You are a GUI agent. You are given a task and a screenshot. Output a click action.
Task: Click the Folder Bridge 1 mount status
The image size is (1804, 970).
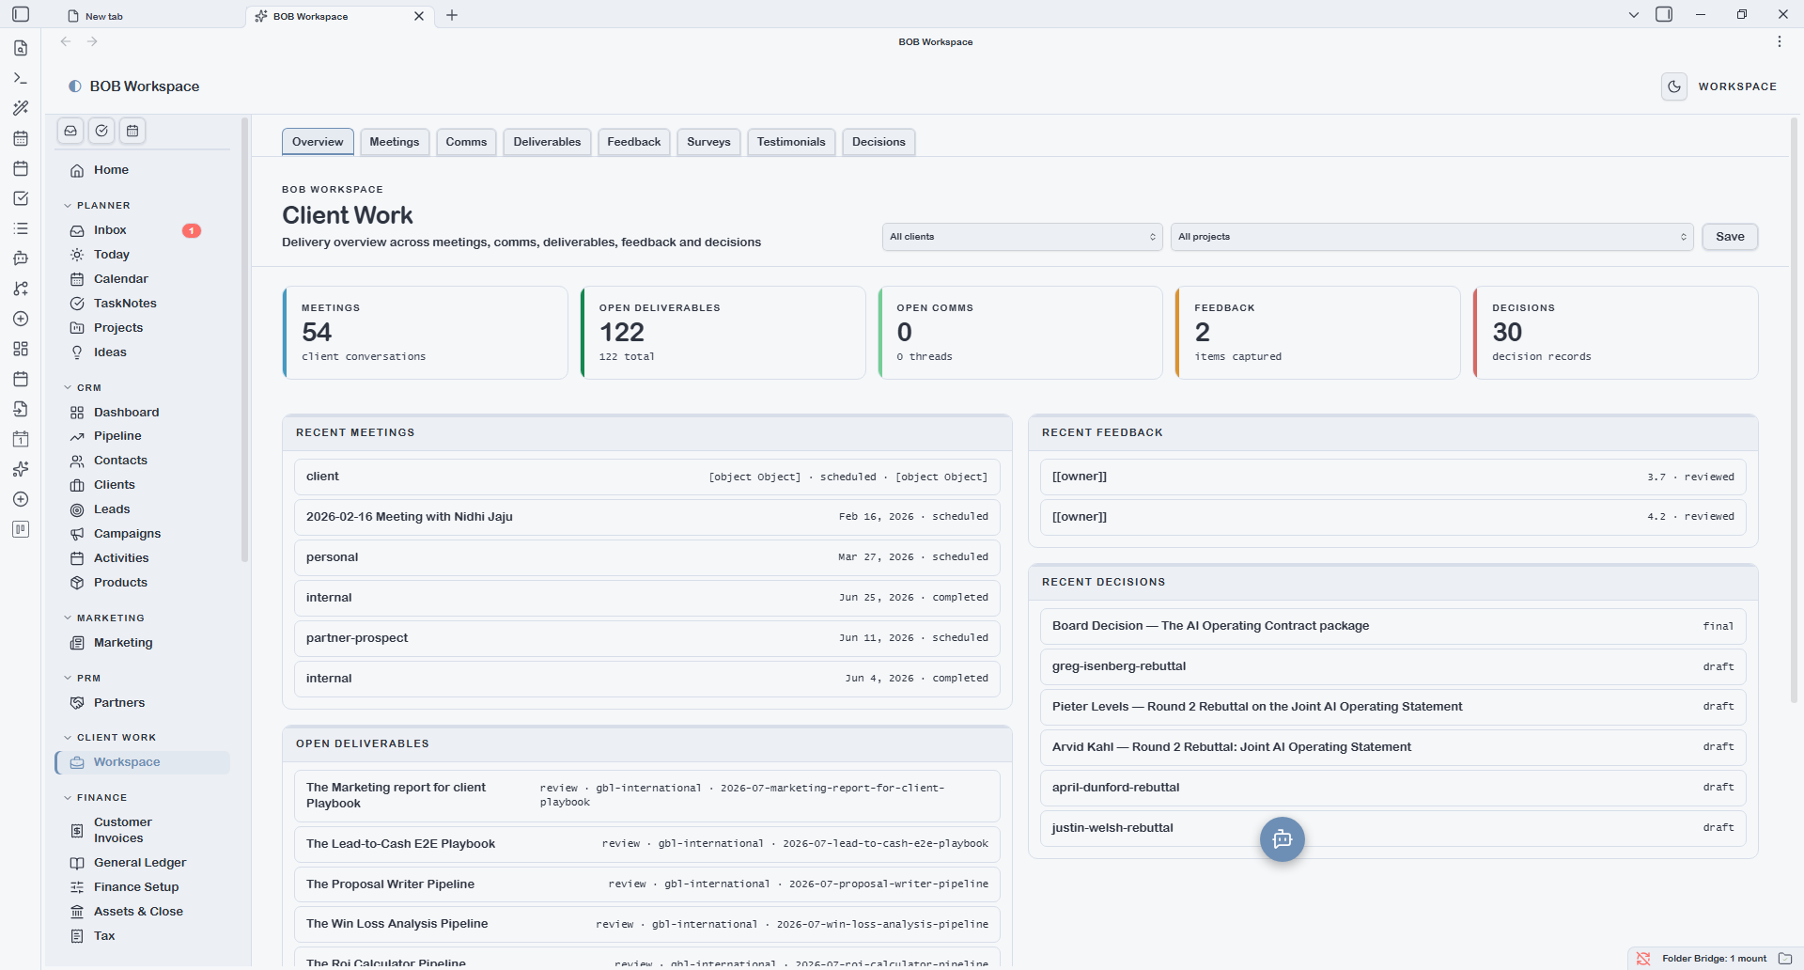pyautogui.click(x=1714, y=959)
